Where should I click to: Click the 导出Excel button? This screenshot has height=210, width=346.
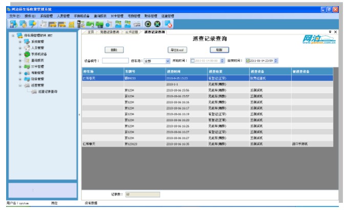(178, 50)
